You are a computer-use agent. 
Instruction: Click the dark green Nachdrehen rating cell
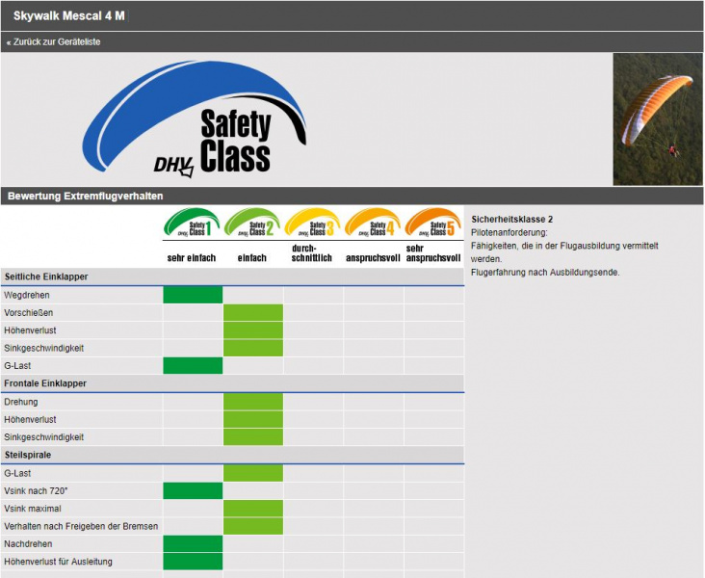[193, 543]
